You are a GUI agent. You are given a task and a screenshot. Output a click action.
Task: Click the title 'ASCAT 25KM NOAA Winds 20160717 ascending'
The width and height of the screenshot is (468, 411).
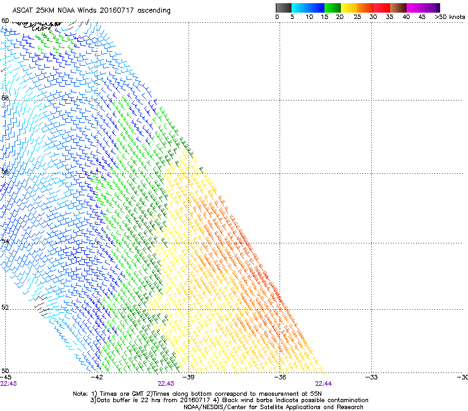click(x=91, y=11)
